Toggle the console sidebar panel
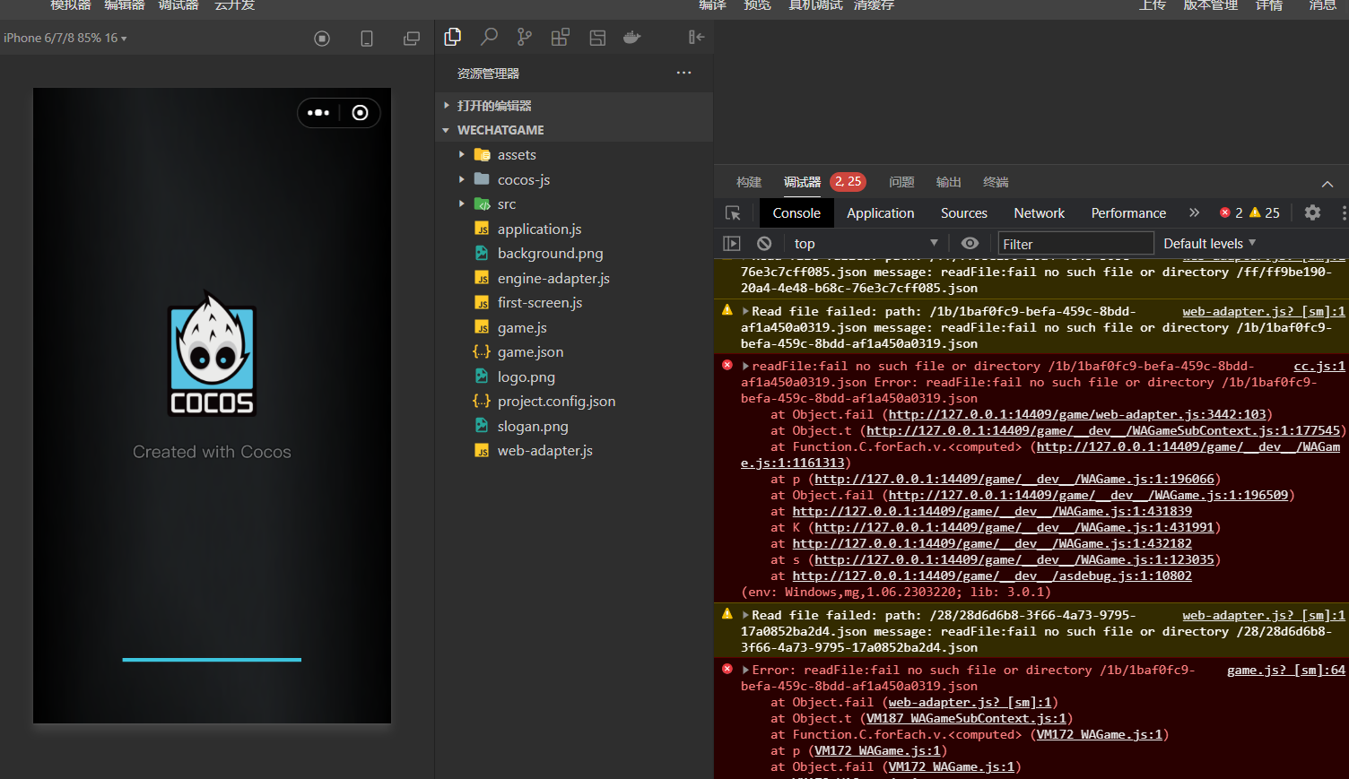The image size is (1349, 779). 732,243
